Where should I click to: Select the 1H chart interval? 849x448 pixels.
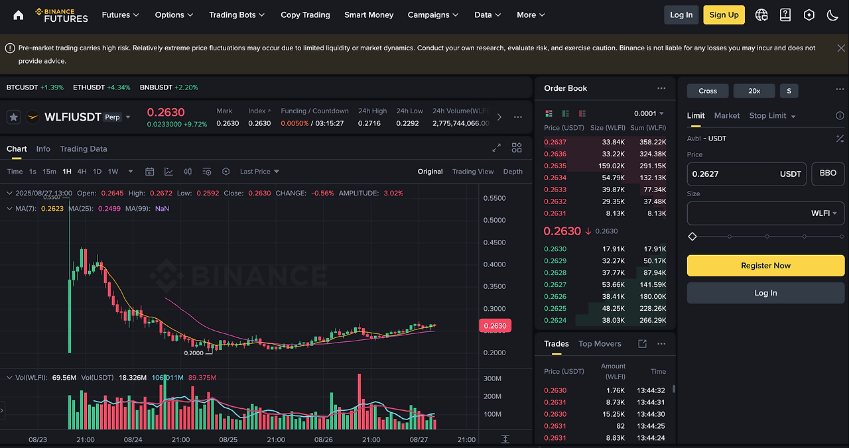tap(67, 172)
